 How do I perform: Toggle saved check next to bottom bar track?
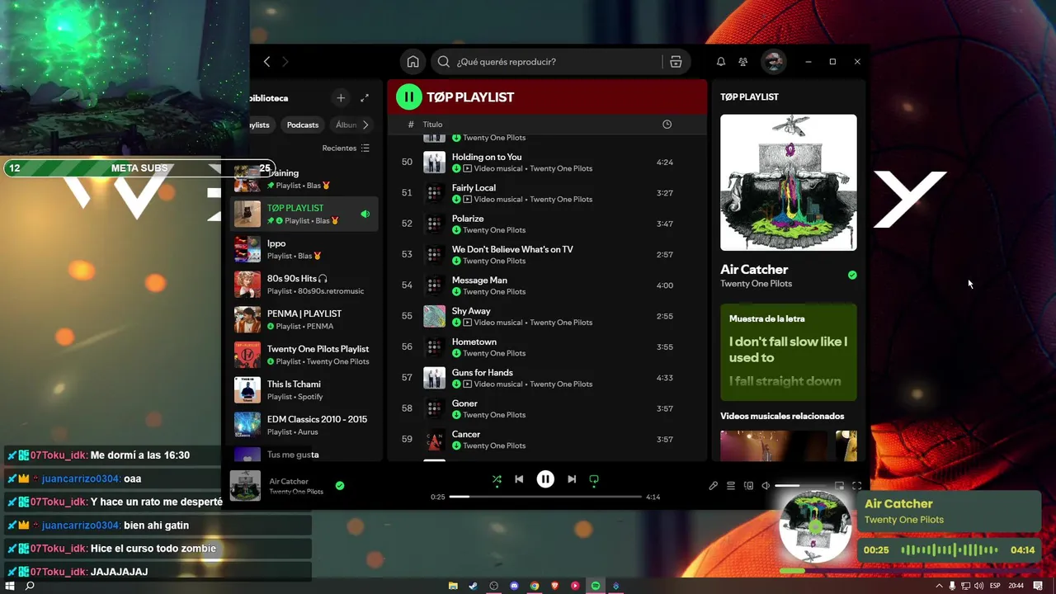coord(340,486)
